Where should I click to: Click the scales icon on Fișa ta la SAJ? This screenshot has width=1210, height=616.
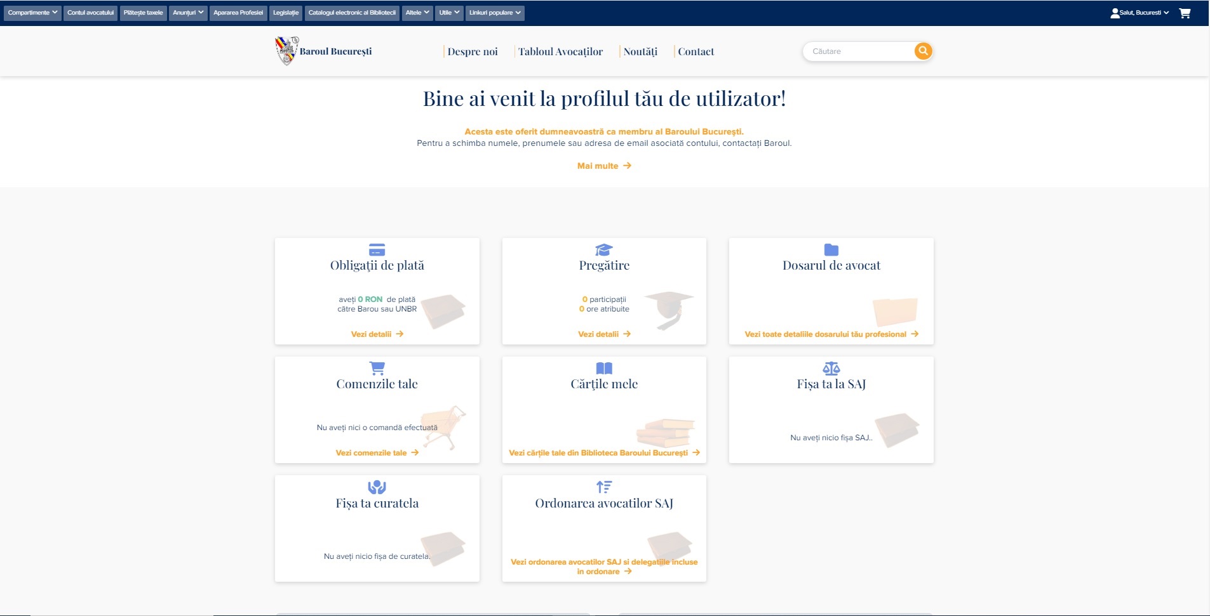click(831, 367)
